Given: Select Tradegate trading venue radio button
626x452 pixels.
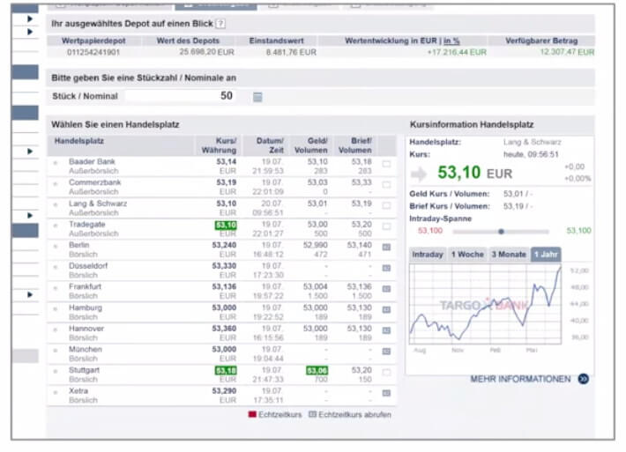Looking at the screenshot, I should (x=56, y=226).
